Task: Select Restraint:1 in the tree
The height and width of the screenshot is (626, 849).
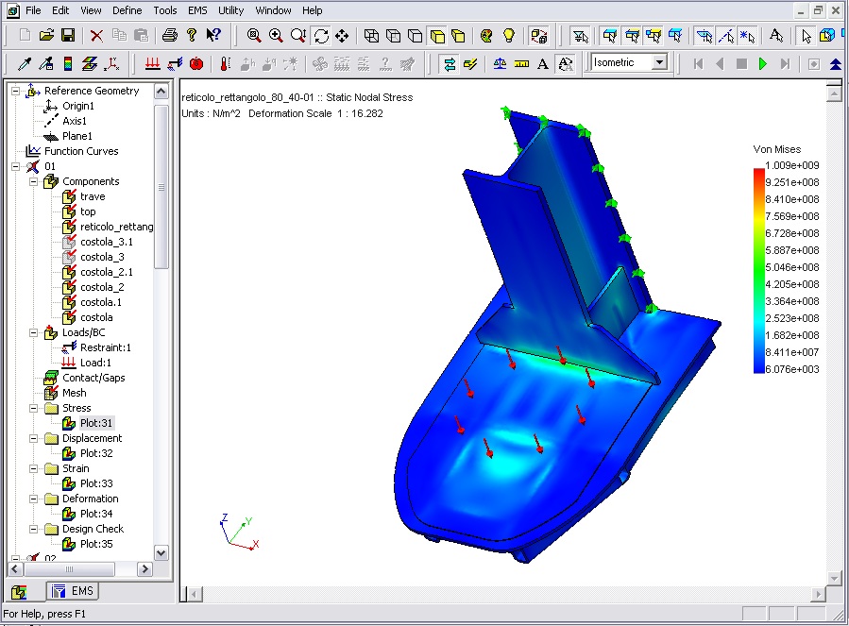Action: click(105, 347)
